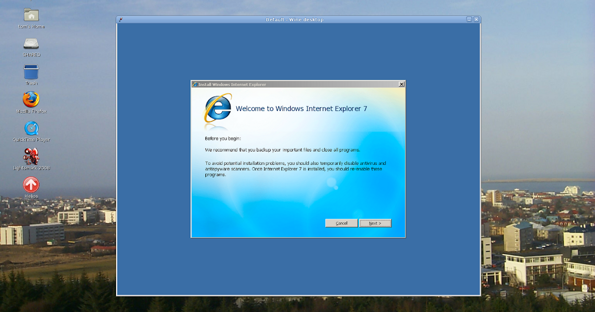Open the Helios desktop icon

click(x=31, y=185)
